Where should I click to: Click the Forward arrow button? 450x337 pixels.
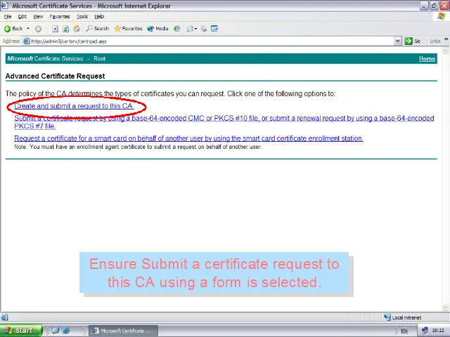tap(38, 29)
